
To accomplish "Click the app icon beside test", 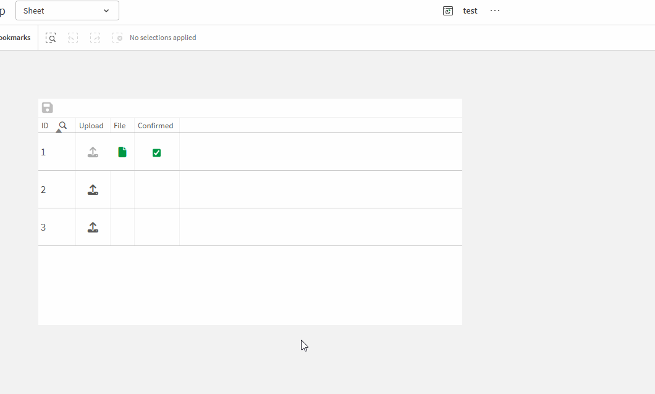I will click(448, 10).
